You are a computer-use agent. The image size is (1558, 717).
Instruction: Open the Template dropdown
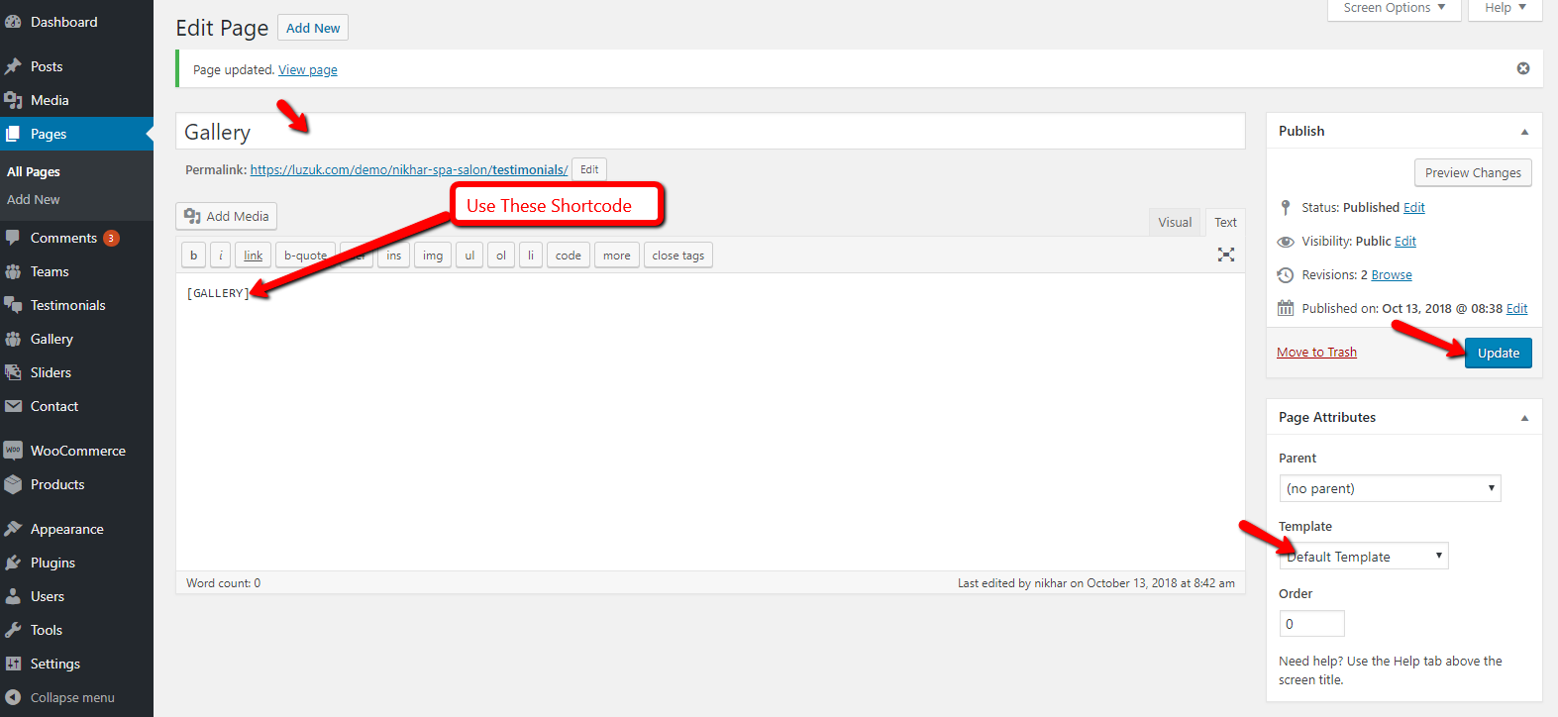[1364, 557]
